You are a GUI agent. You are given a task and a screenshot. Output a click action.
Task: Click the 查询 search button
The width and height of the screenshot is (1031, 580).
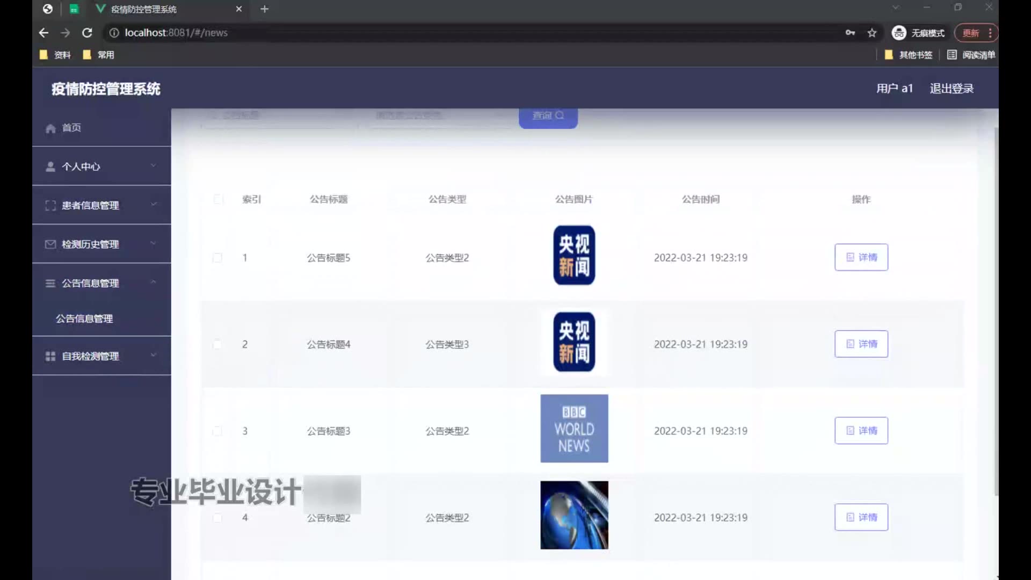(x=548, y=117)
